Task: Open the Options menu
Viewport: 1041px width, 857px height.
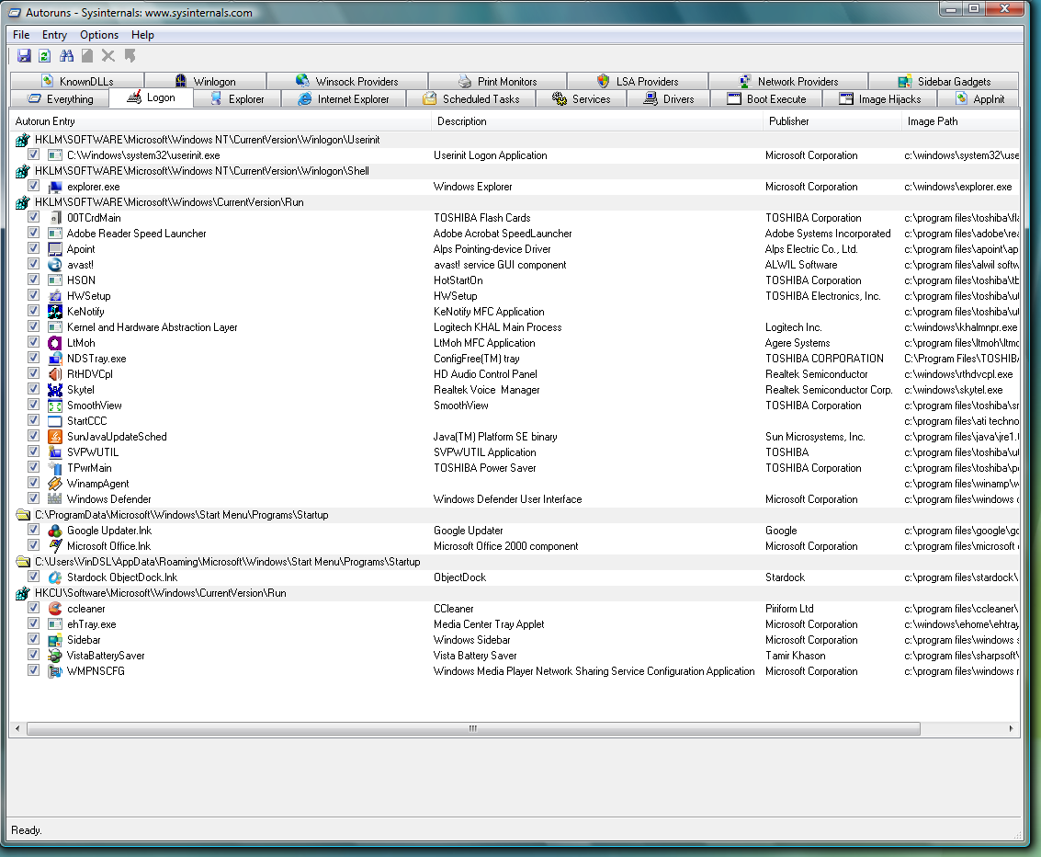Action: coord(99,35)
